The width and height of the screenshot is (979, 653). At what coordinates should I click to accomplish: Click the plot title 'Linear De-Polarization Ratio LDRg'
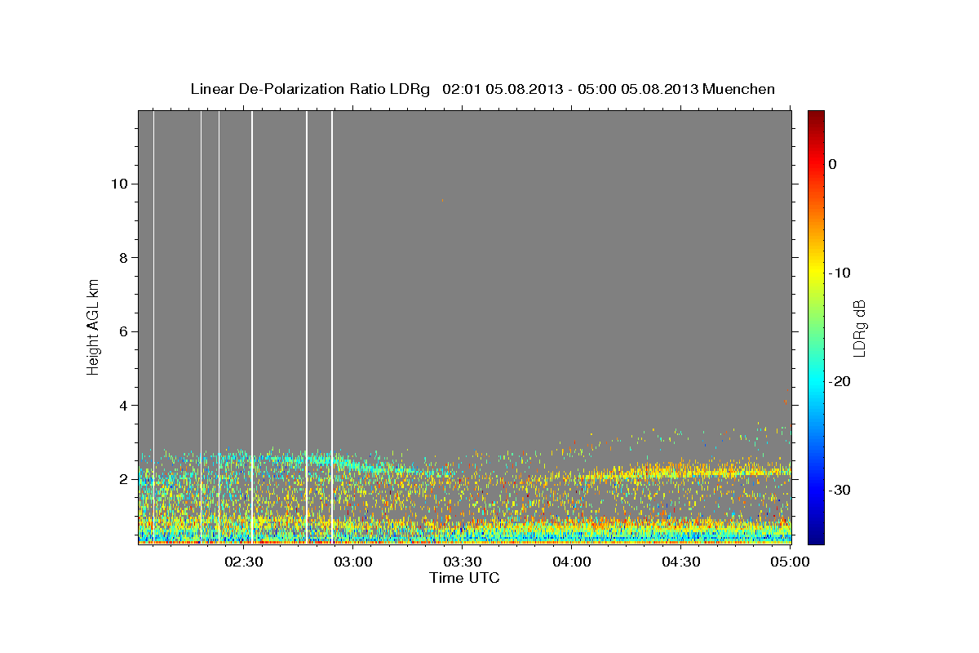click(x=309, y=89)
